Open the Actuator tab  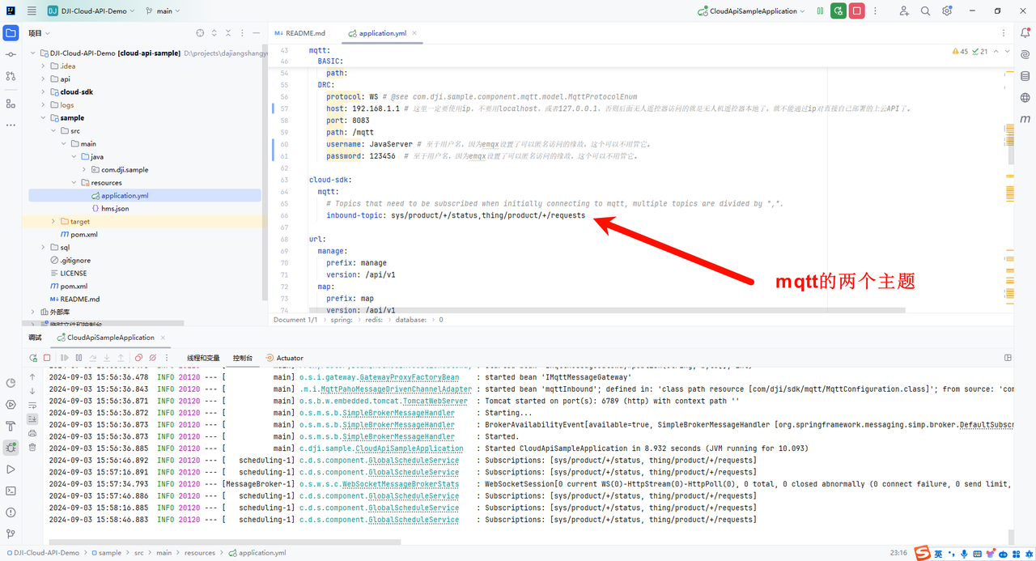point(284,358)
